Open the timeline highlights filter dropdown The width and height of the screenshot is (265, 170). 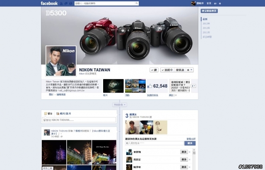point(120,105)
